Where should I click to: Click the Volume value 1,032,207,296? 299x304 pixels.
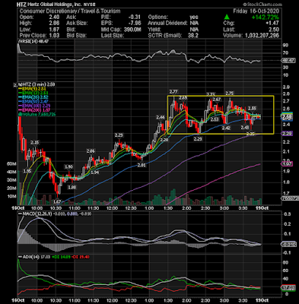262,36
